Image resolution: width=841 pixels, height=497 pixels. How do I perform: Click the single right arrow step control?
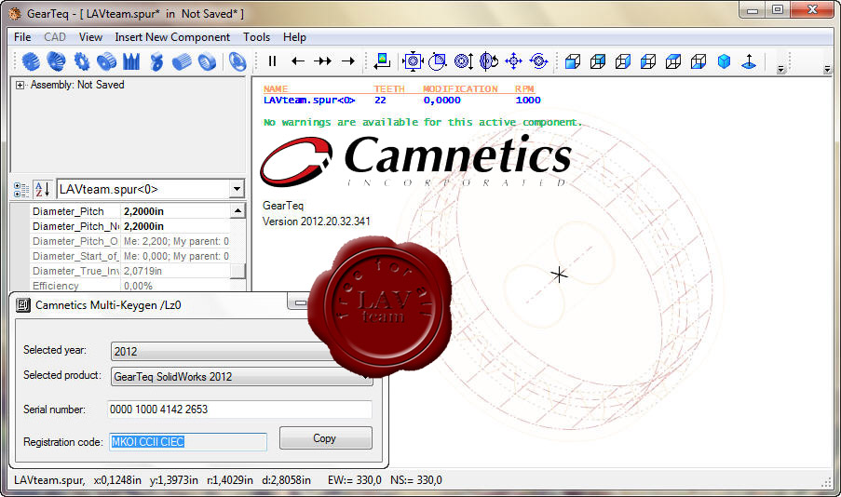pos(348,61)
